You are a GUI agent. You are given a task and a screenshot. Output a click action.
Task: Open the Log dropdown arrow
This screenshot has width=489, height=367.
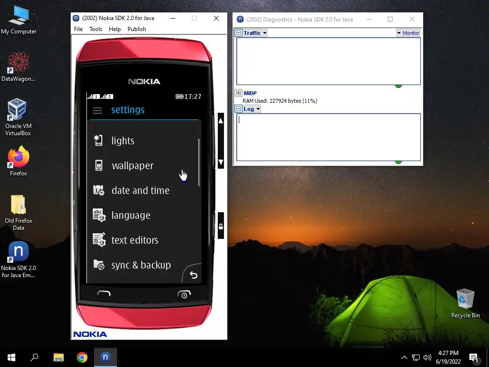click(258, 109)
